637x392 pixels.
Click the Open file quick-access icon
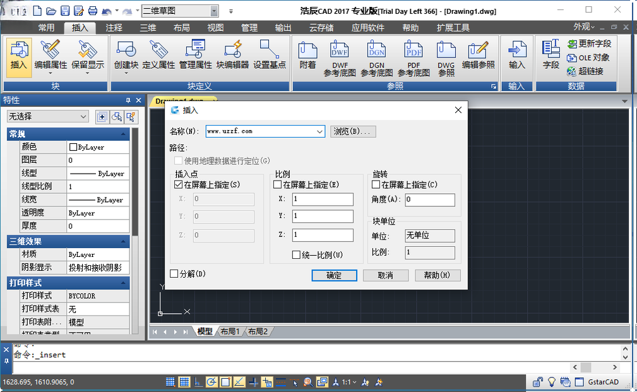pyautogui.click(x=51, y=11)
